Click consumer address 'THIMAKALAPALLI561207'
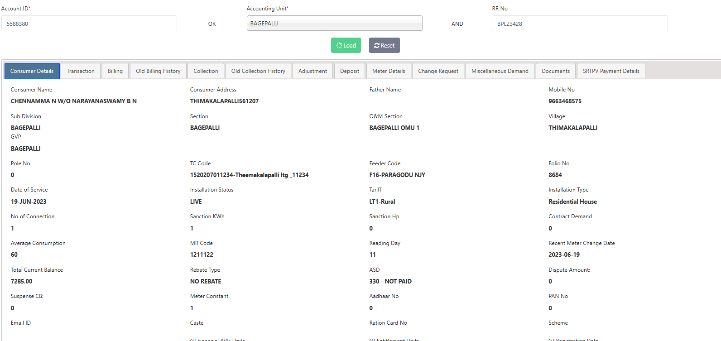This screenshot has width=721, height=341. (x=224, y=101)
